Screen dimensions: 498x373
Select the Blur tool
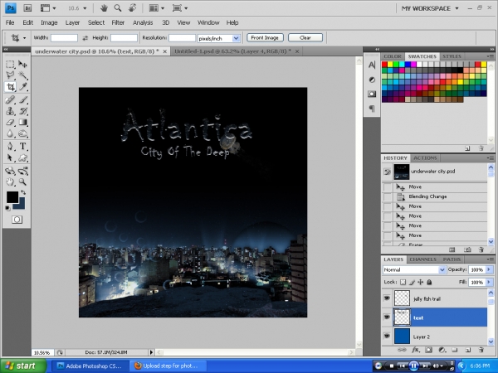tap(10, 133)
